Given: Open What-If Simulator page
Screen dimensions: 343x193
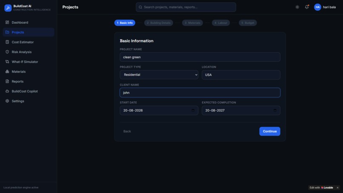Looking at the screenshot, I should tap(29, 61).
